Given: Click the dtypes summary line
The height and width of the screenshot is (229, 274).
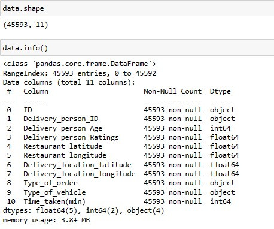Looking at the screenshot, I should pos(84,210).
